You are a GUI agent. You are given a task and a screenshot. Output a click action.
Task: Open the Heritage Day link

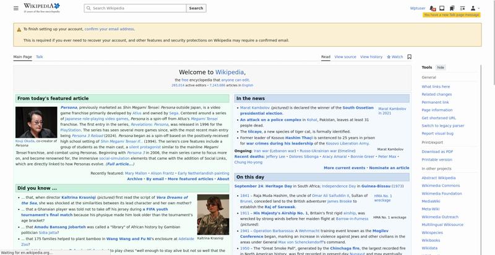[279, 186]
